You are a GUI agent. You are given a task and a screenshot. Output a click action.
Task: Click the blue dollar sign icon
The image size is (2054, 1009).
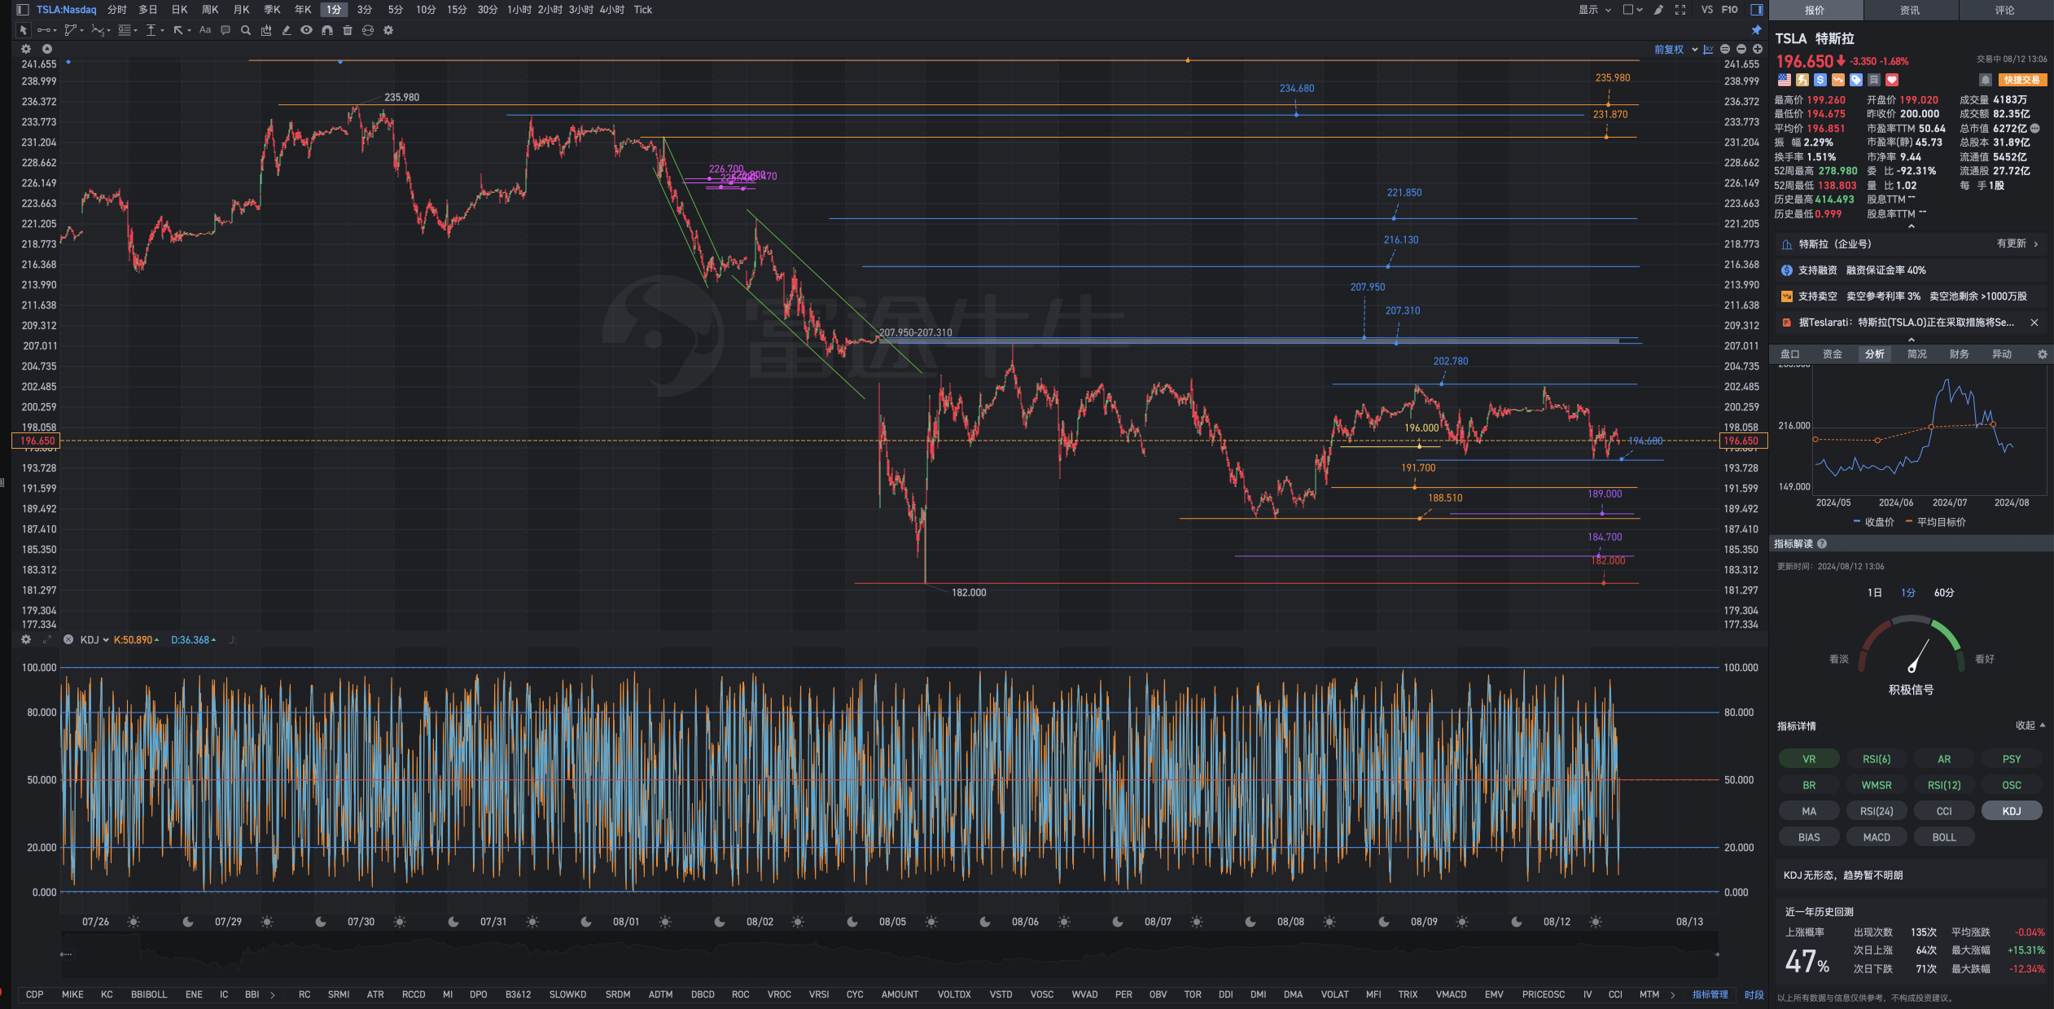[1820, 80]
